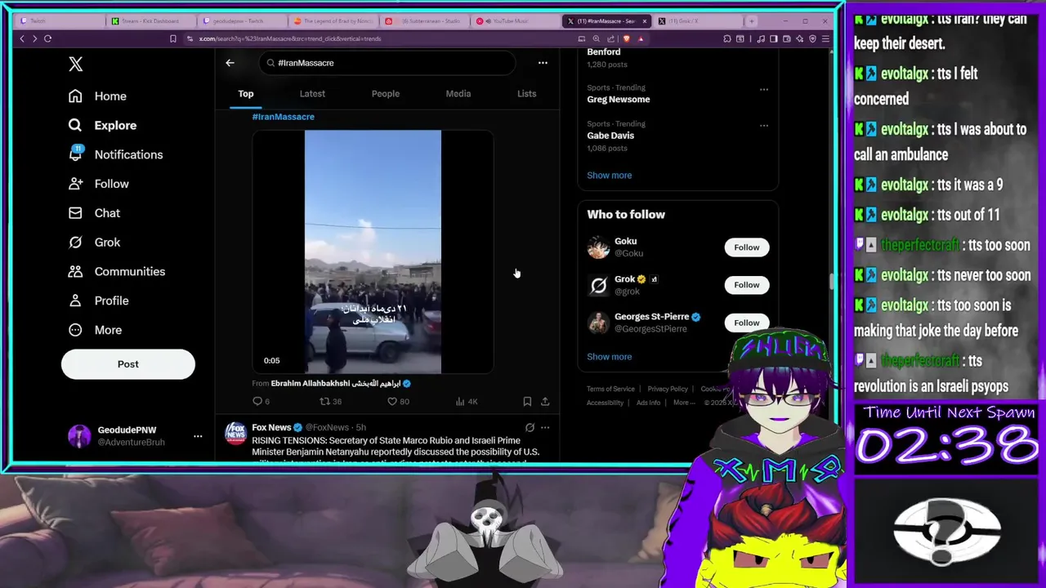Viewport: 1046px width, 588px height.
Task: Expand the footer More menu
Action: (684, 403)
